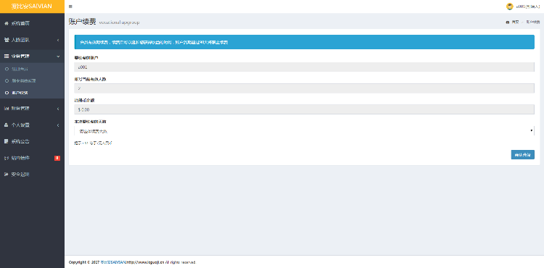The height and width of the screenshot is (268, 544).
Task: Toggle the sidebar with the top hamburger icon
Action: (x=70, y=7)
